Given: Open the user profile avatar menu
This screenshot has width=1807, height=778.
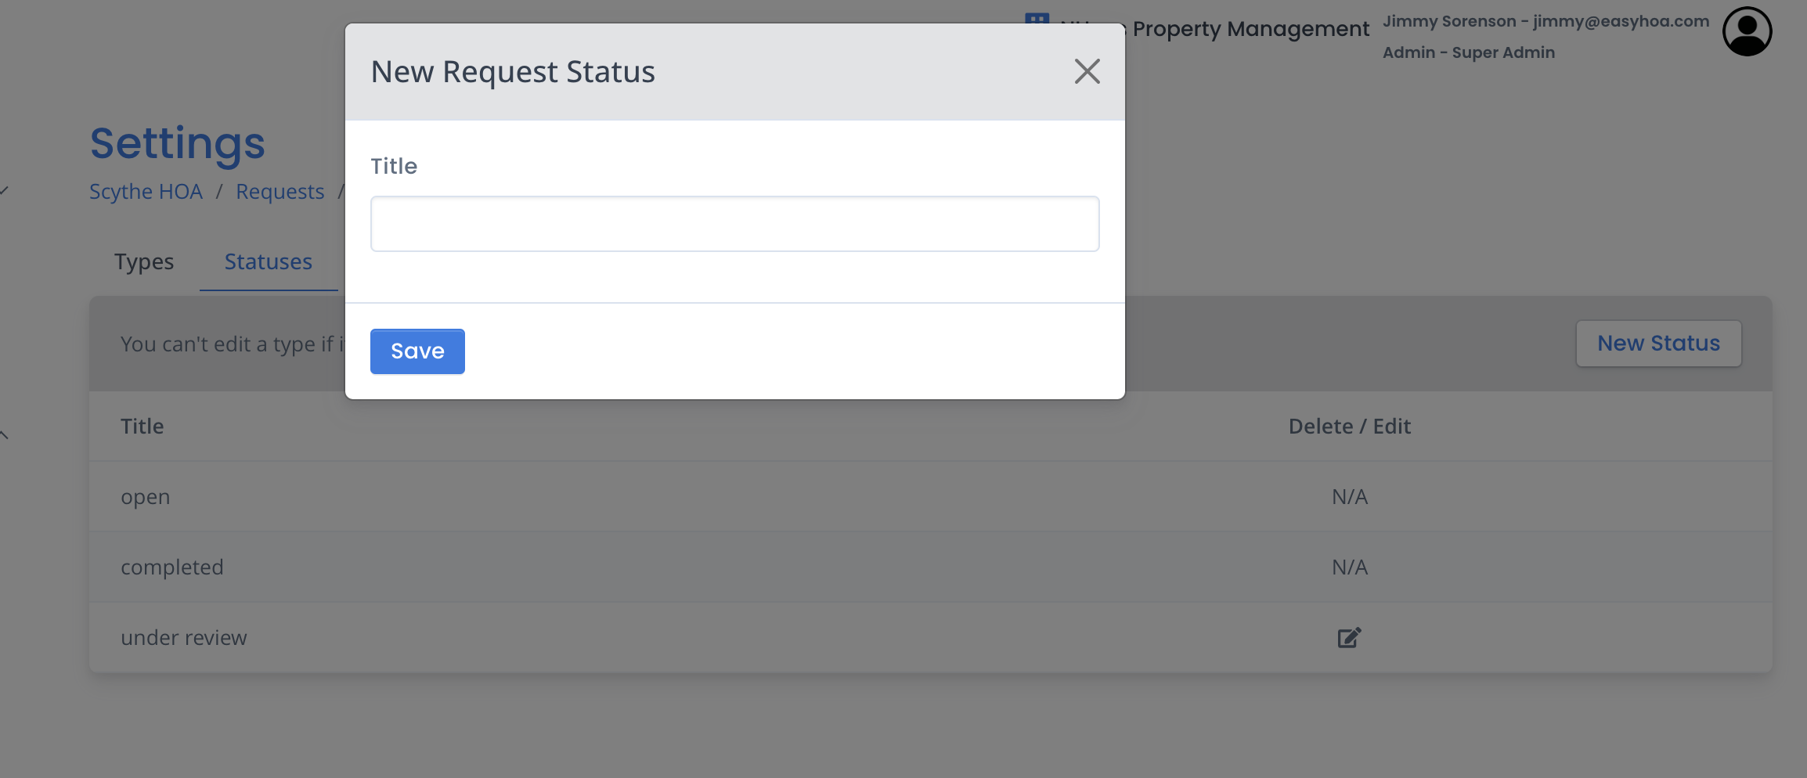Looking at the screenshot, I should pyautogui.click(x=1747, y=31).
